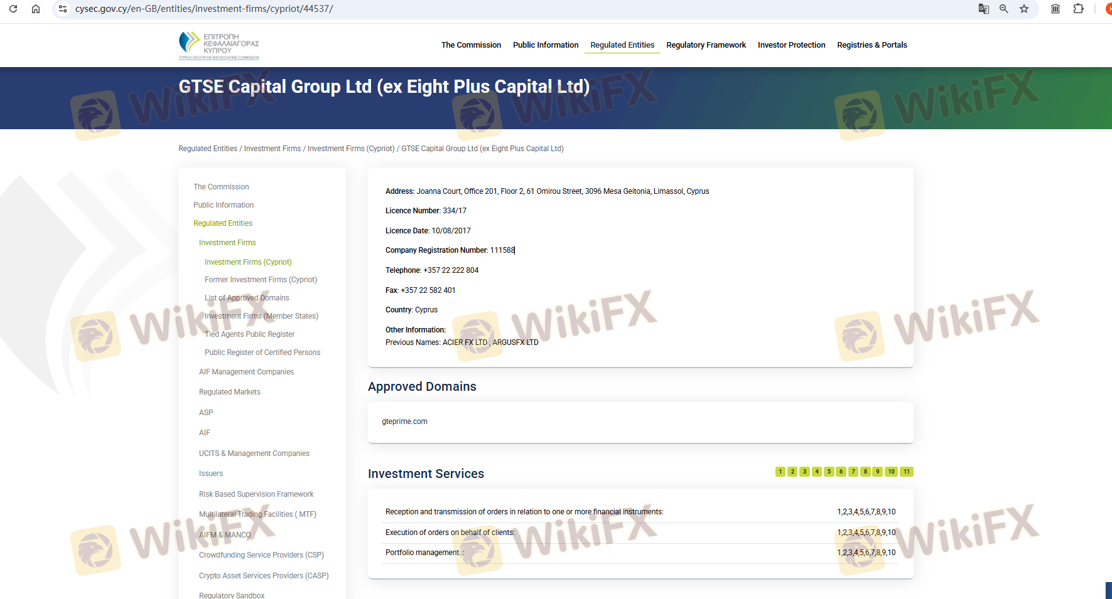Open Regulatory Sandbox sidebar link

click(232, 595)
